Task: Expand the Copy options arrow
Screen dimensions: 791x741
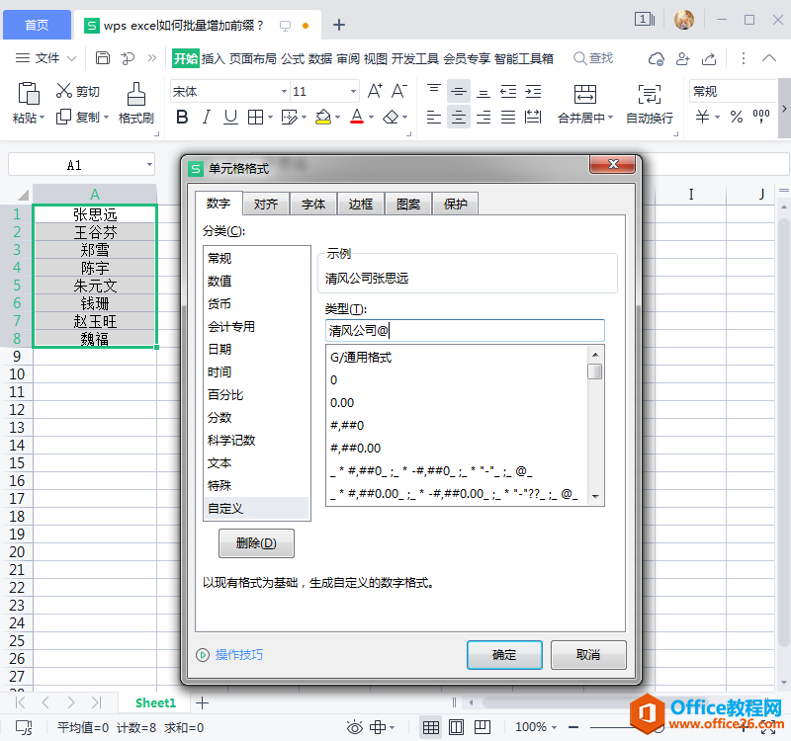Action: tap(107, 118)
